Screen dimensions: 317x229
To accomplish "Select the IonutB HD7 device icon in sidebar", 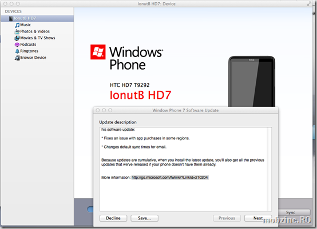I will coord(11,18).
